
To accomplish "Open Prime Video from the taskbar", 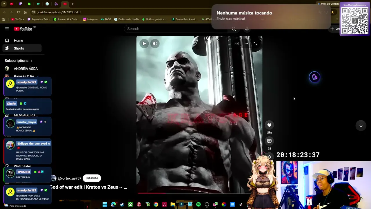I will pyautogui.click(x=232, y=205).
